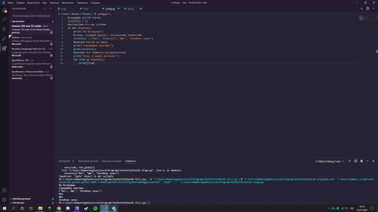The image size is (378, 212).
Task: Open gear for SynthWave '84 extension
Action: (x=51, y=67)
